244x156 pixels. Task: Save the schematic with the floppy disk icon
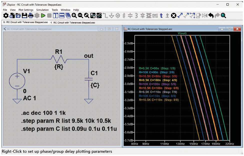(x=24, y=16)
